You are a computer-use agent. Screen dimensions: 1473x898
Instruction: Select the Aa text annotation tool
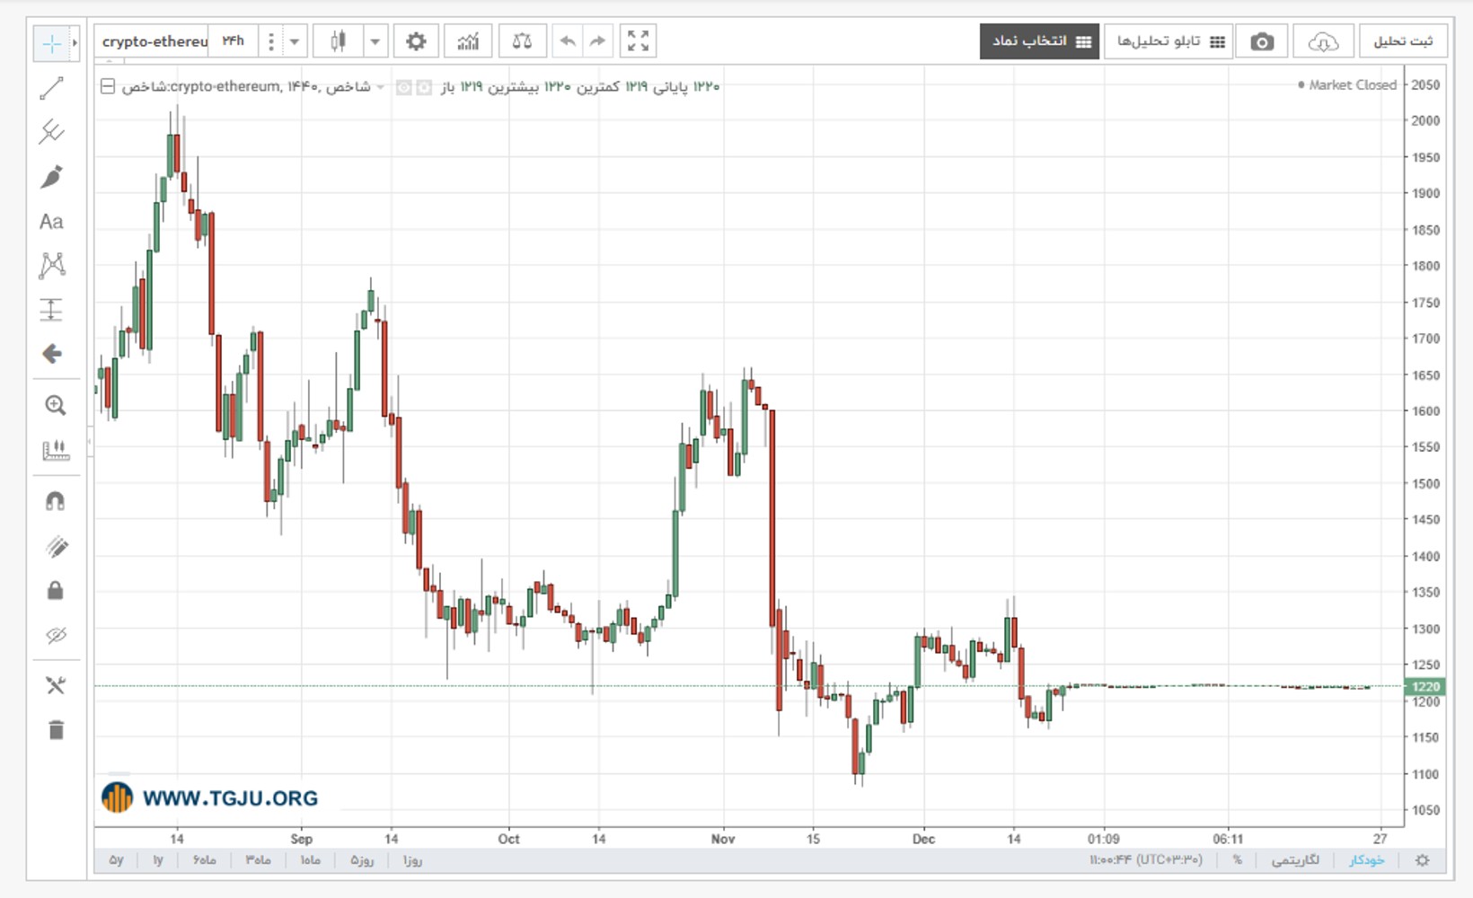pyautogui.click(x=51, y=222)
